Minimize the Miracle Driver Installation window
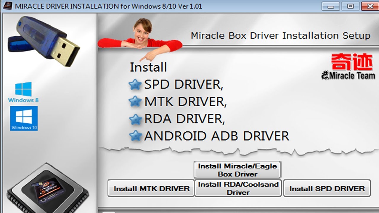The height and width of the screenshot is (213, 379). pyautogui.click(x=330, y=6)
